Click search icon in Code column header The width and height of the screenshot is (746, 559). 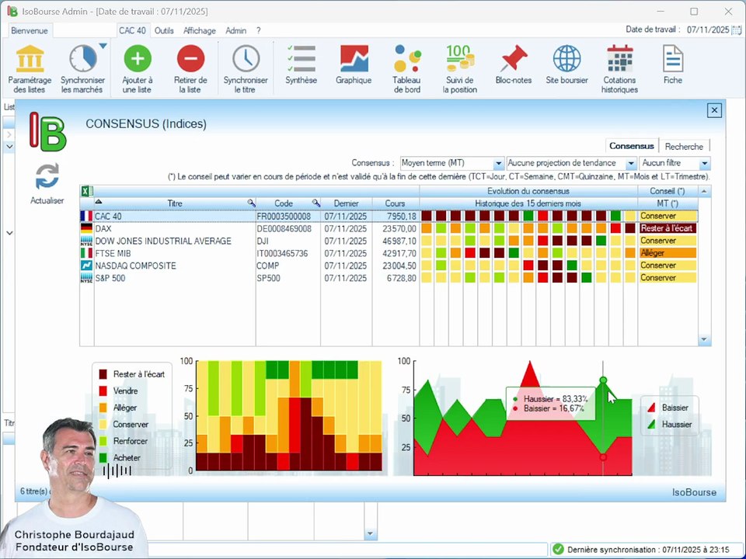316,203
